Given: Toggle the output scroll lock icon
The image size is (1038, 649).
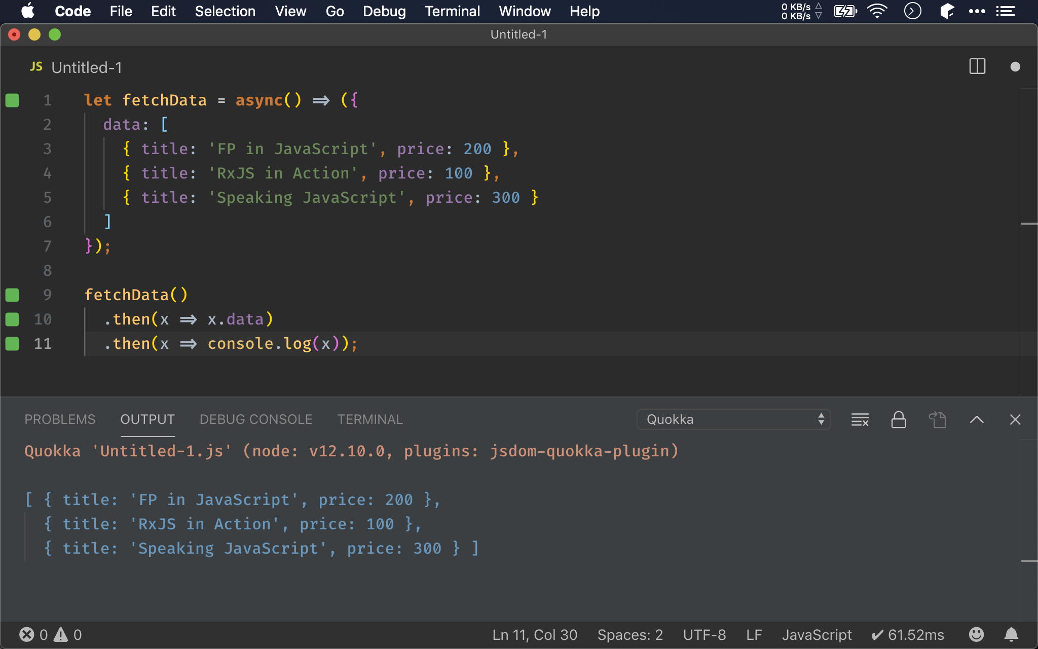Looking at the screenshot, I should (x=899, y=420).
